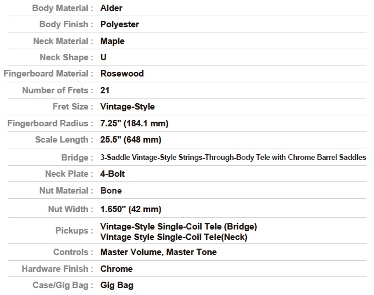374x295 pixels.
Task: Click the Polyester body finish value
Action: 119,24
